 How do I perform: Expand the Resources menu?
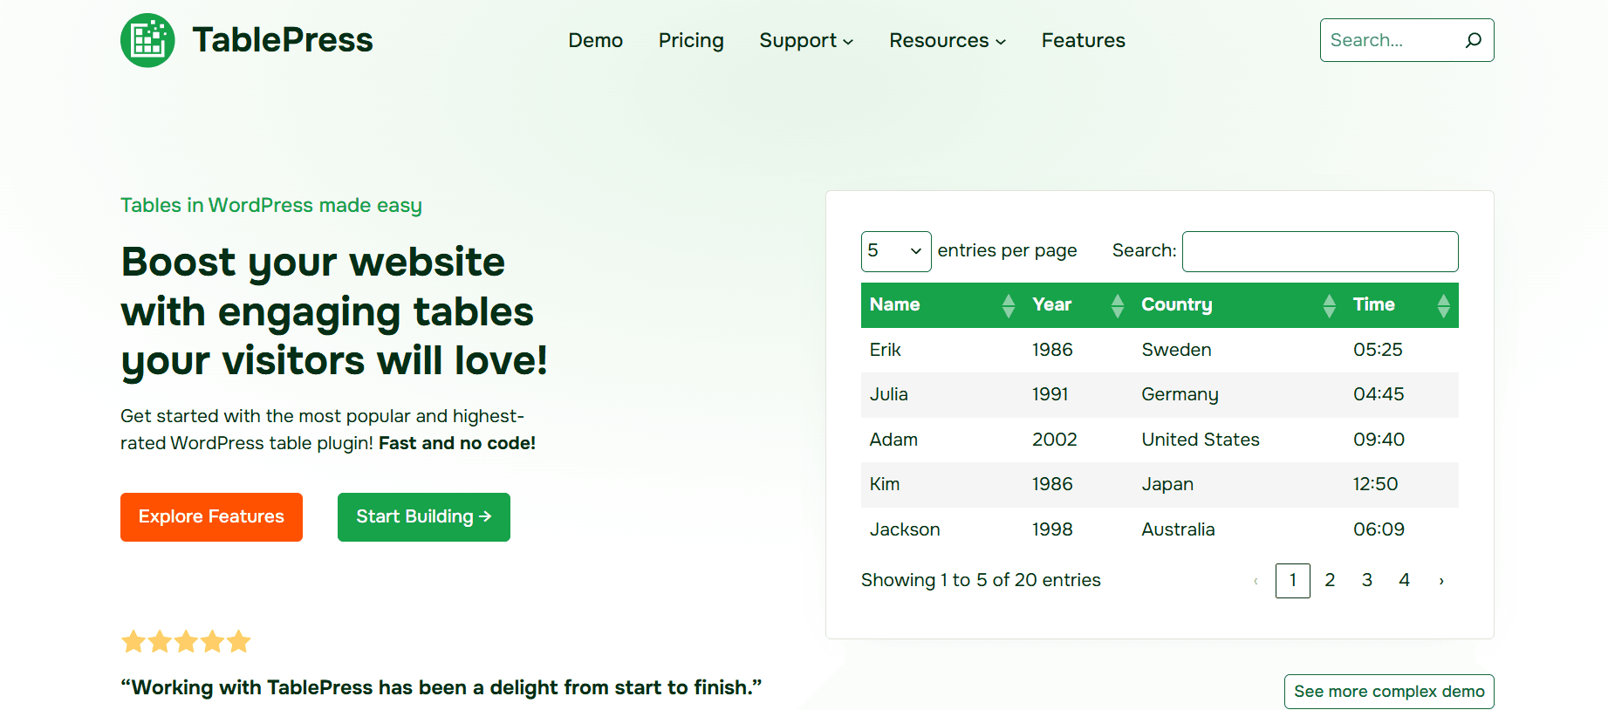948,40
